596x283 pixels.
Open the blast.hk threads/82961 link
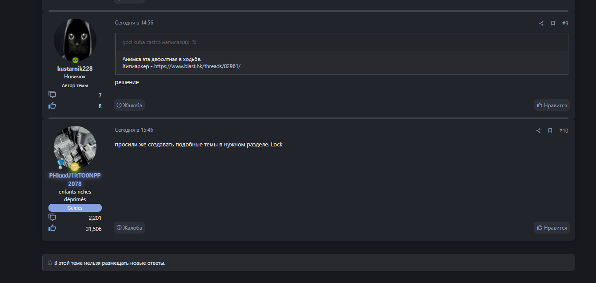click(197, 66)
